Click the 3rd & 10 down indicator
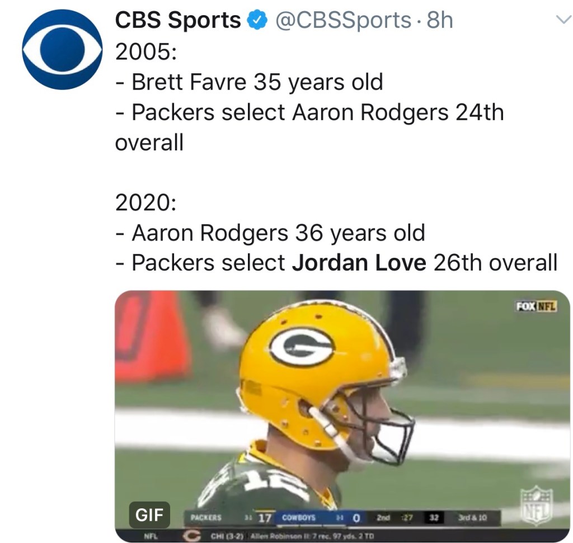The image size is (573, 543). tap(472, 518)
